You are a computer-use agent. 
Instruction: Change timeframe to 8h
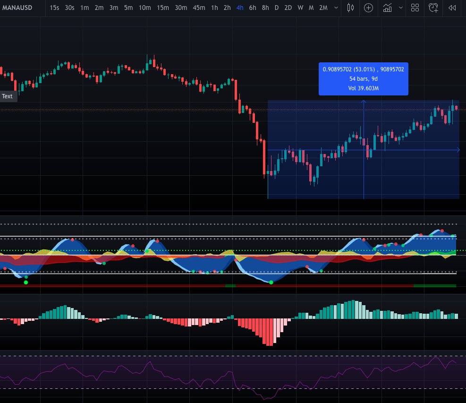[x=265, y=8]
